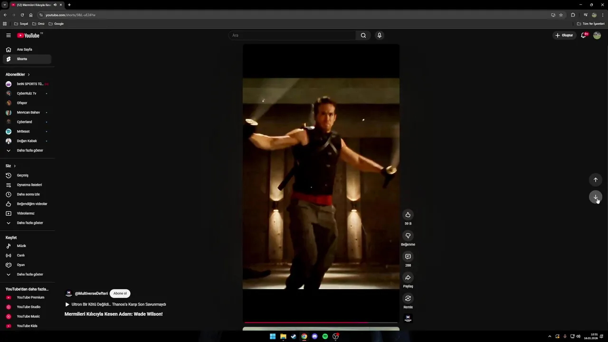608x342 pixels.
Task: Expand Daha fazla göster under Siz
Action: click(x=27, y=223)
